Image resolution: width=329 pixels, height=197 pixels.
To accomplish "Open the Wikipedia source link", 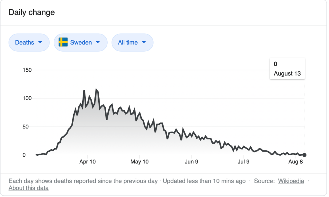I will [x=291, y=181].
